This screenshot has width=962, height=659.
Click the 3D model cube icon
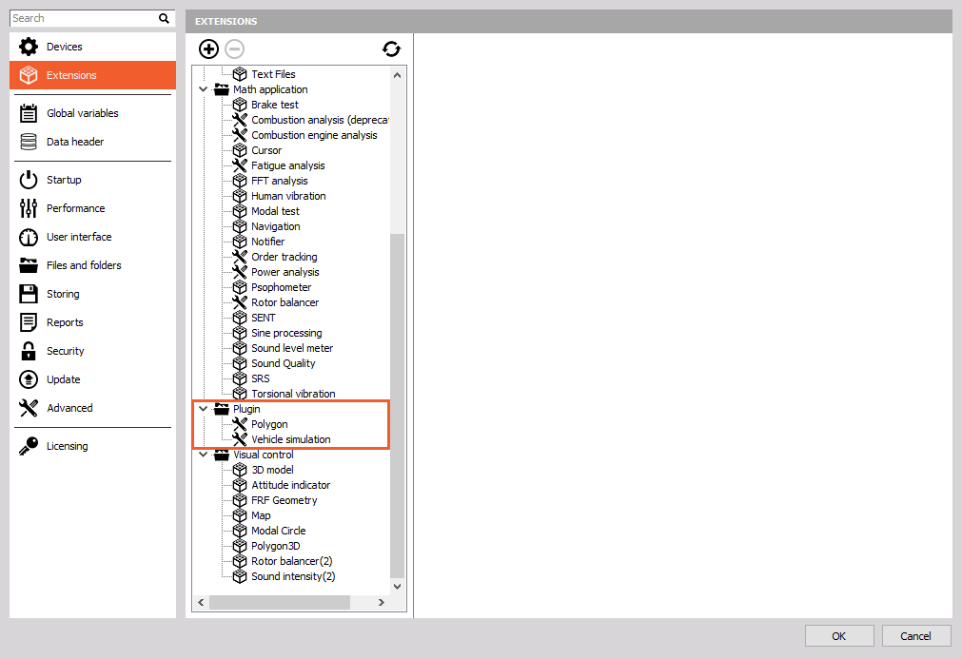pos(240,470)
